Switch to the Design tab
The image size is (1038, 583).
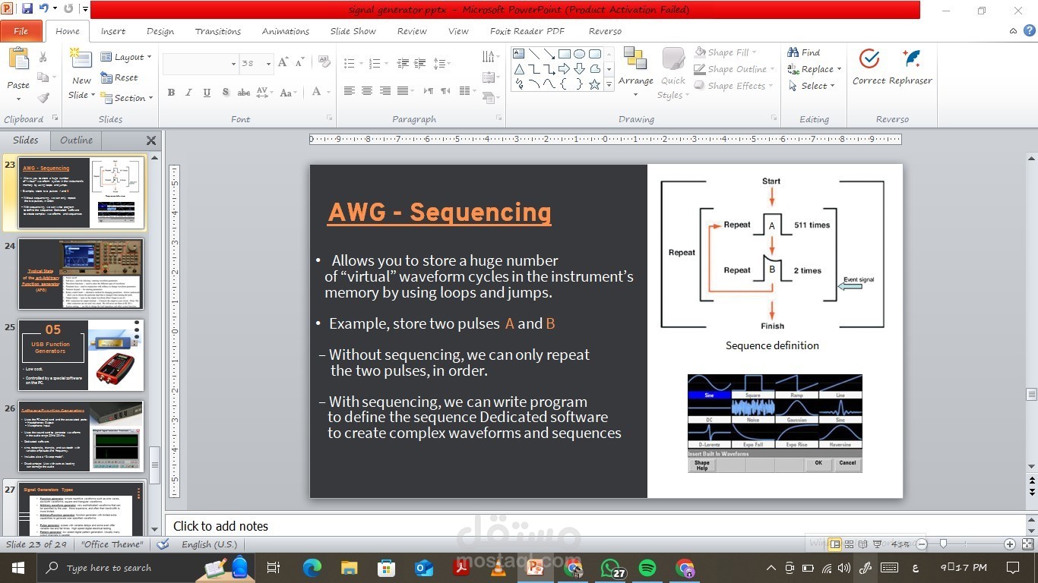tap(160, 31)
